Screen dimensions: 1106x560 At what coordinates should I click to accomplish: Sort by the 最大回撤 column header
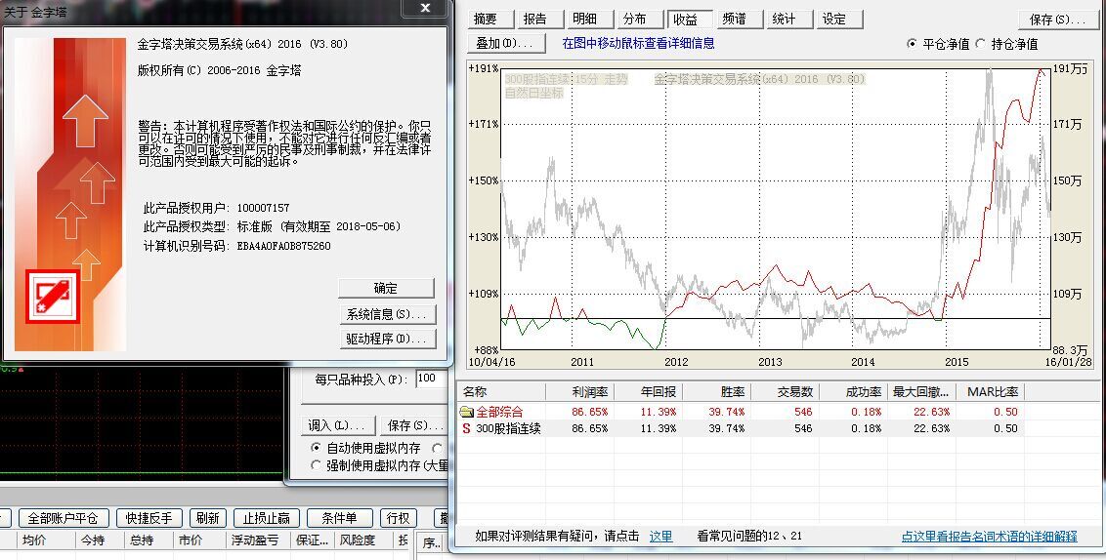tap(921, 391)
